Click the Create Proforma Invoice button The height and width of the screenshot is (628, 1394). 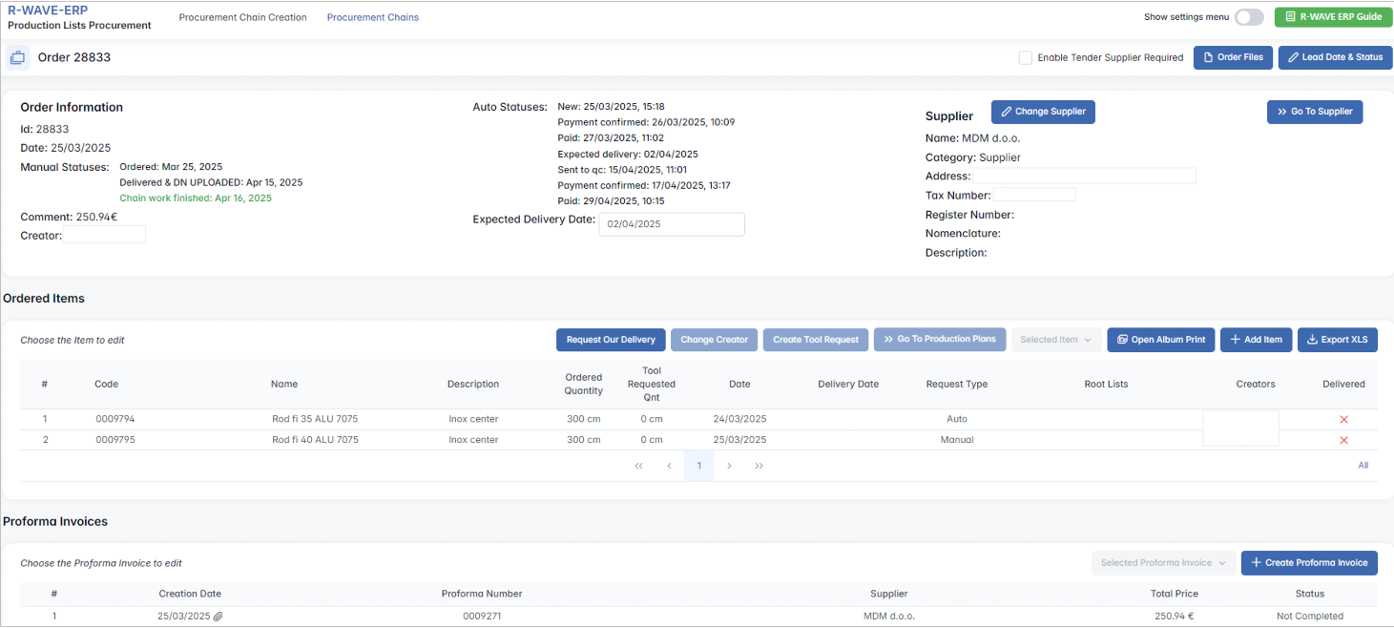(1309, 563)
